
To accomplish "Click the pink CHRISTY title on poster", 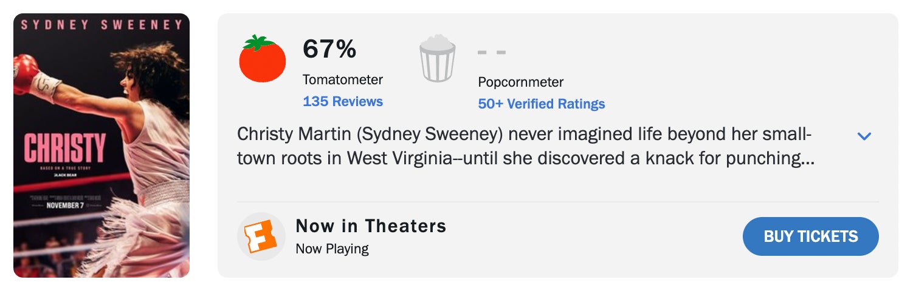I will coord(65,149).
